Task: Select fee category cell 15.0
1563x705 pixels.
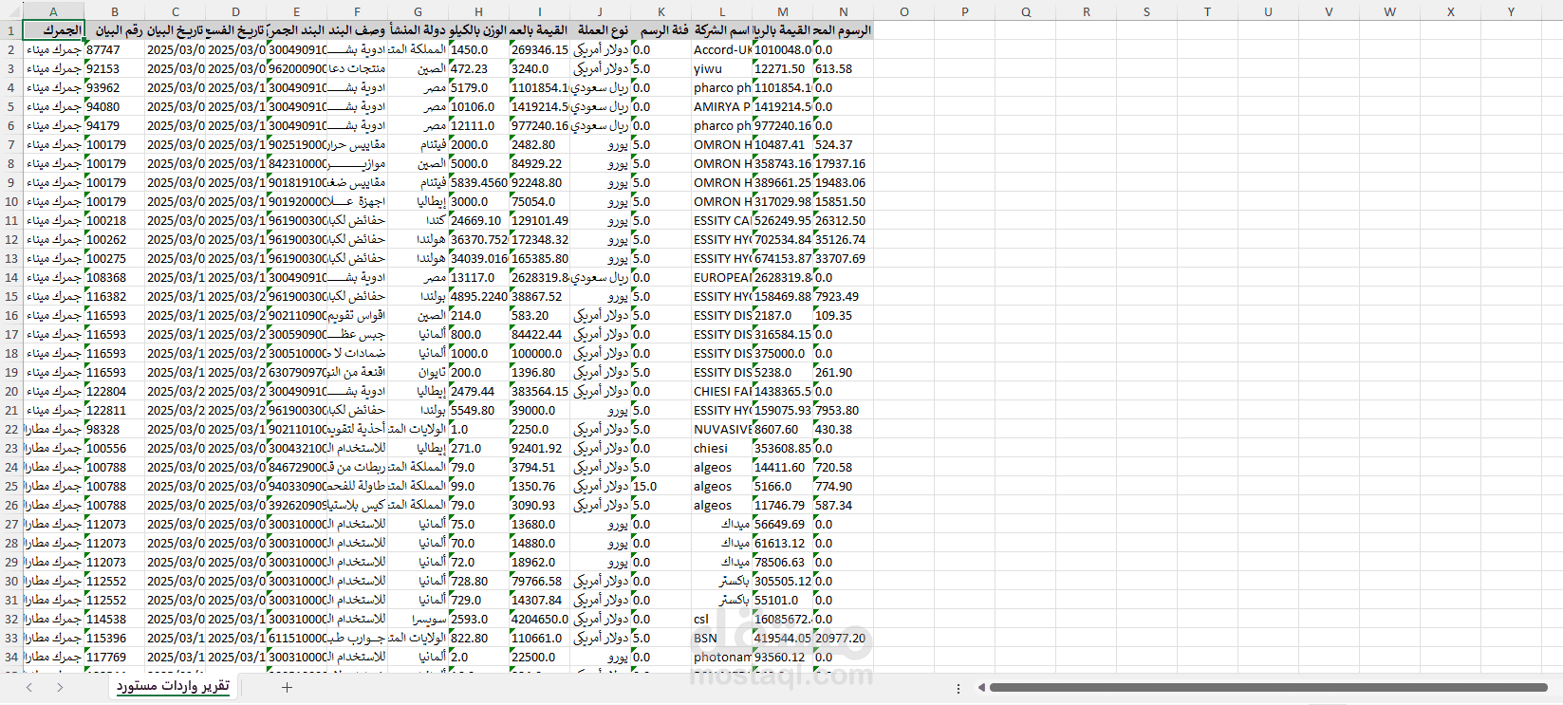Action: pyautogui.click(x=661, y=486)
